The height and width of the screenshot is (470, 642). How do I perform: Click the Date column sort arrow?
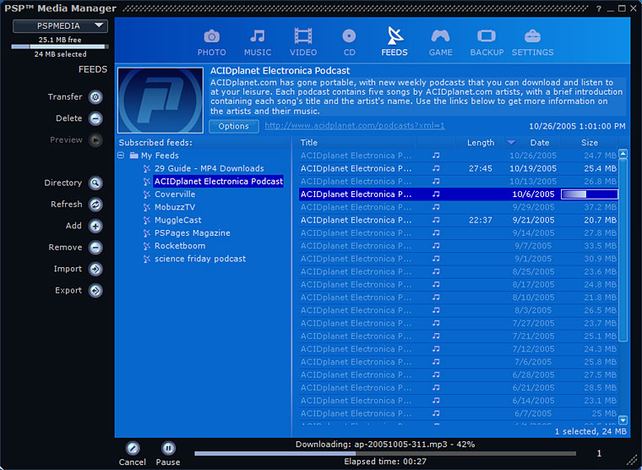click(x=511, y=143)
